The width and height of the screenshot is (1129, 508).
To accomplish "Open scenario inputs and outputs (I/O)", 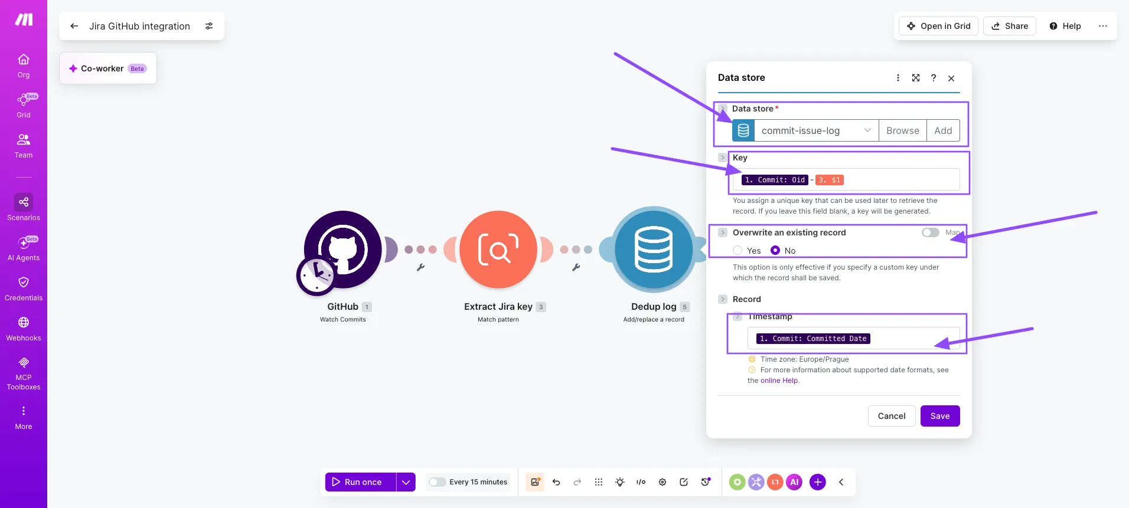I will 641,482.
